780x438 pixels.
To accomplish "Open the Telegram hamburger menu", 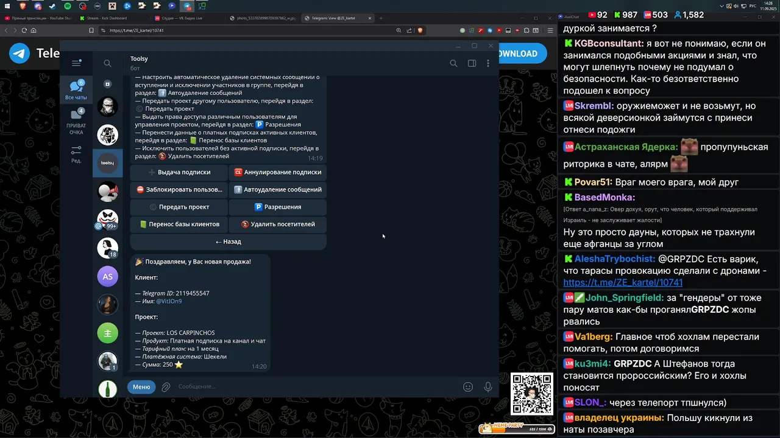I will coord(76,63).
